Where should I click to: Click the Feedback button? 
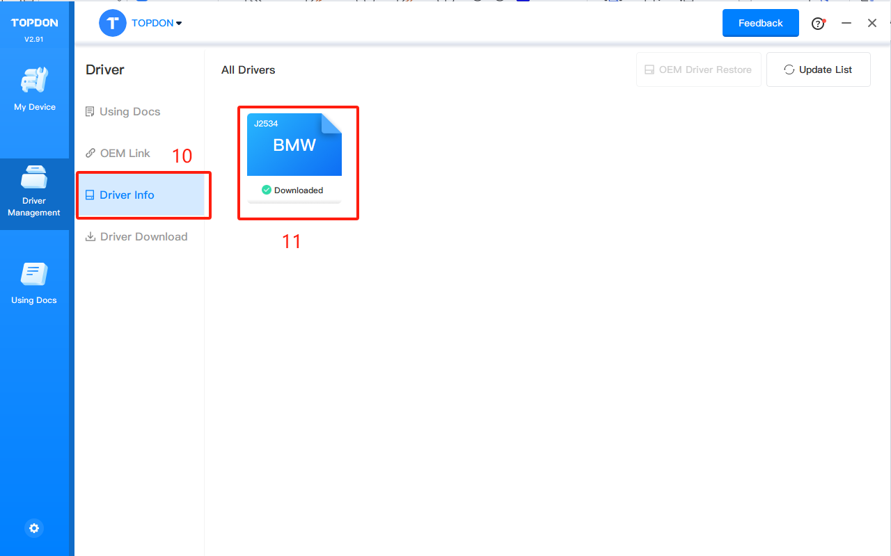point(761,23)
